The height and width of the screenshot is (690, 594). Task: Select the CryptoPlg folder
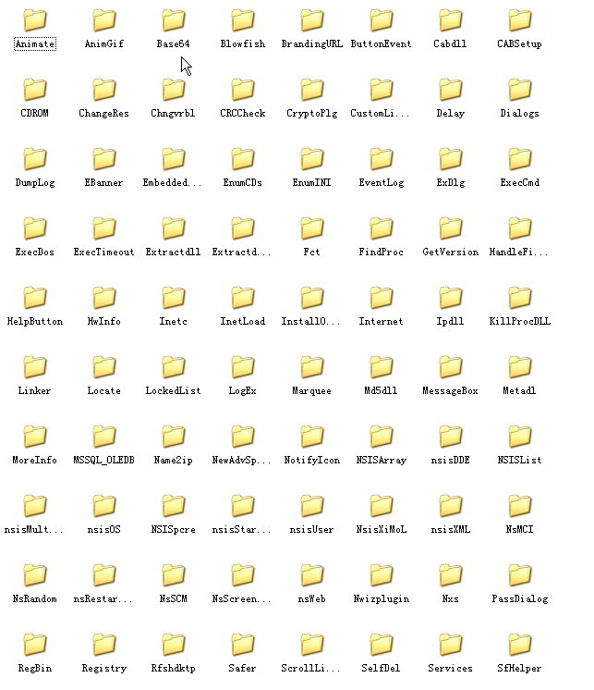(x=312, y=90)
